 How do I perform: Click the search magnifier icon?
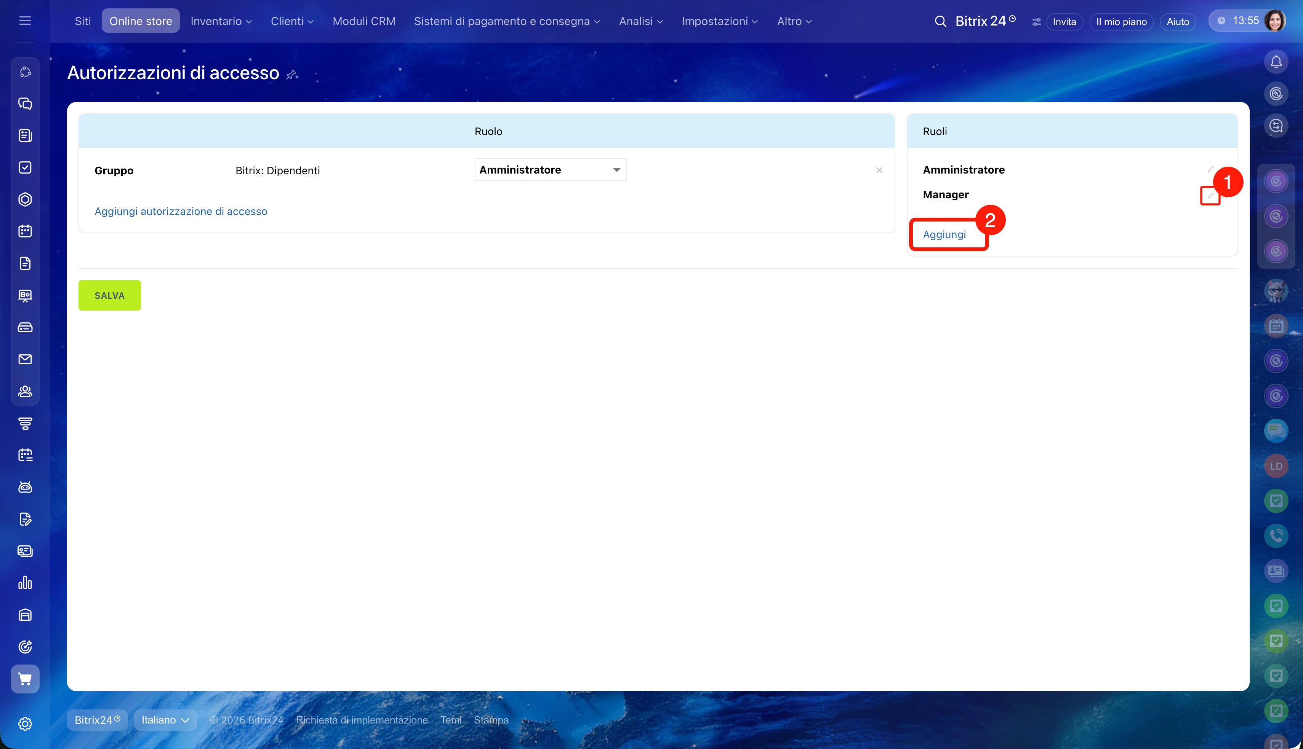pos(940,21)
